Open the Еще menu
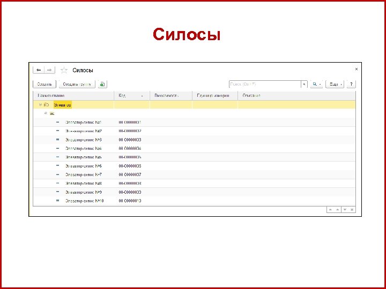 (335, 85)
